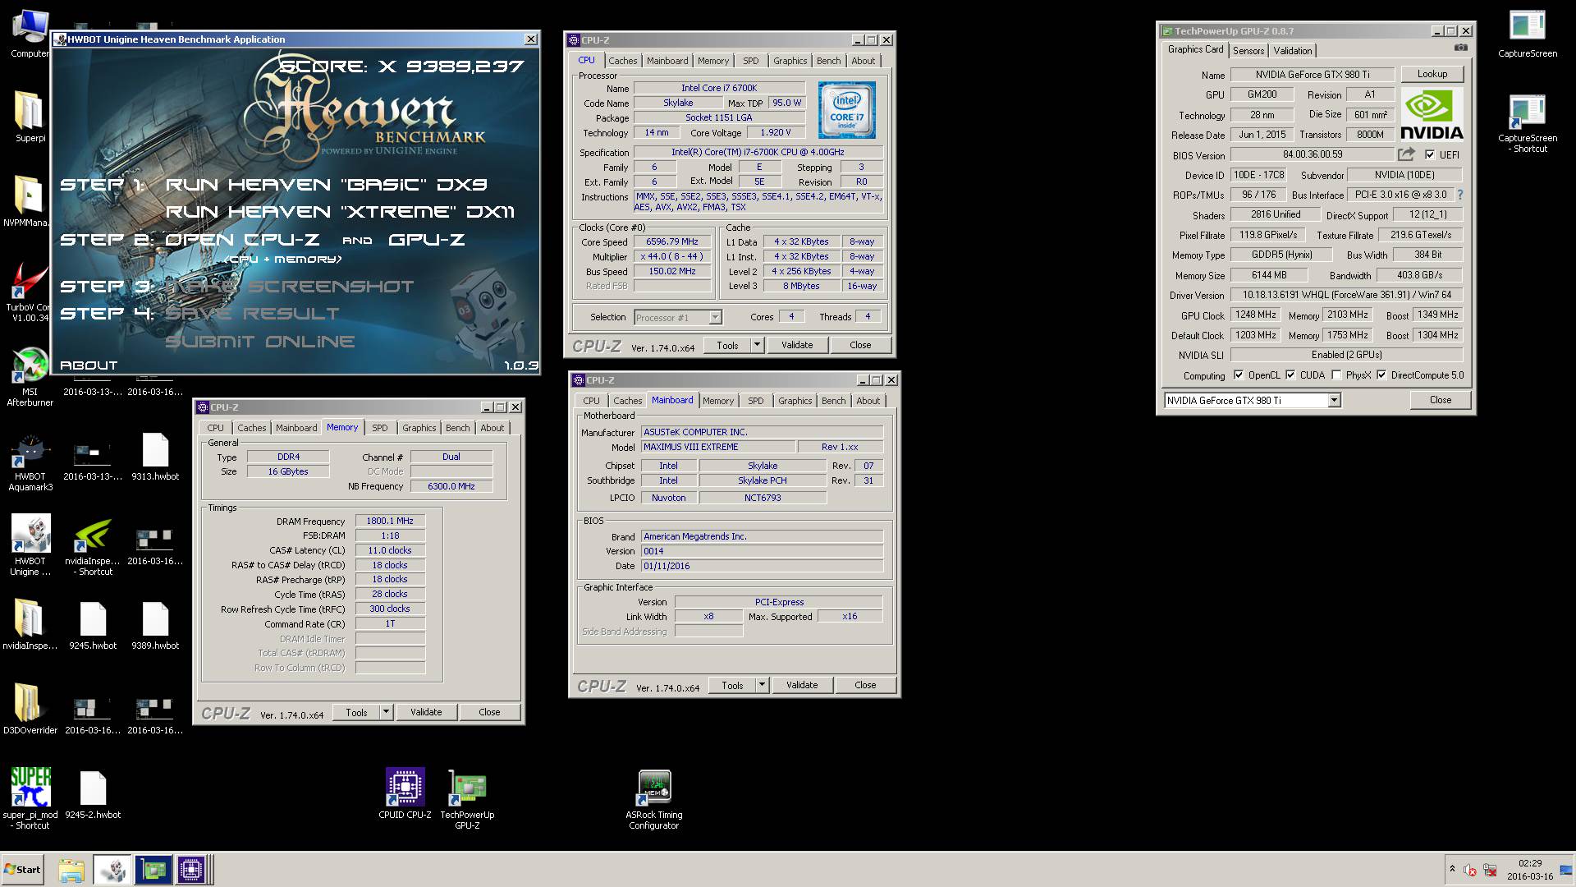
Task: Click Close in CPU-Z Mainboard window
Action: pyautogui.click(x=865, y=685)
